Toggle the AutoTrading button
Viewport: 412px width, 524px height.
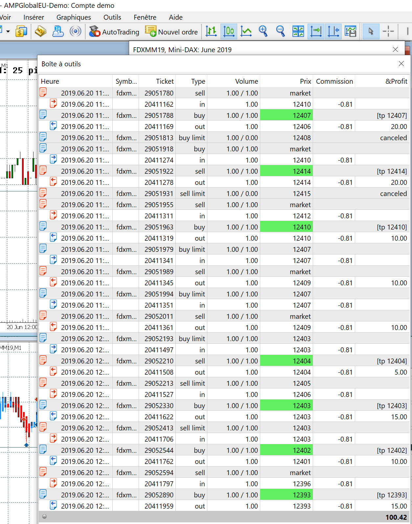[x=114, y=32]
